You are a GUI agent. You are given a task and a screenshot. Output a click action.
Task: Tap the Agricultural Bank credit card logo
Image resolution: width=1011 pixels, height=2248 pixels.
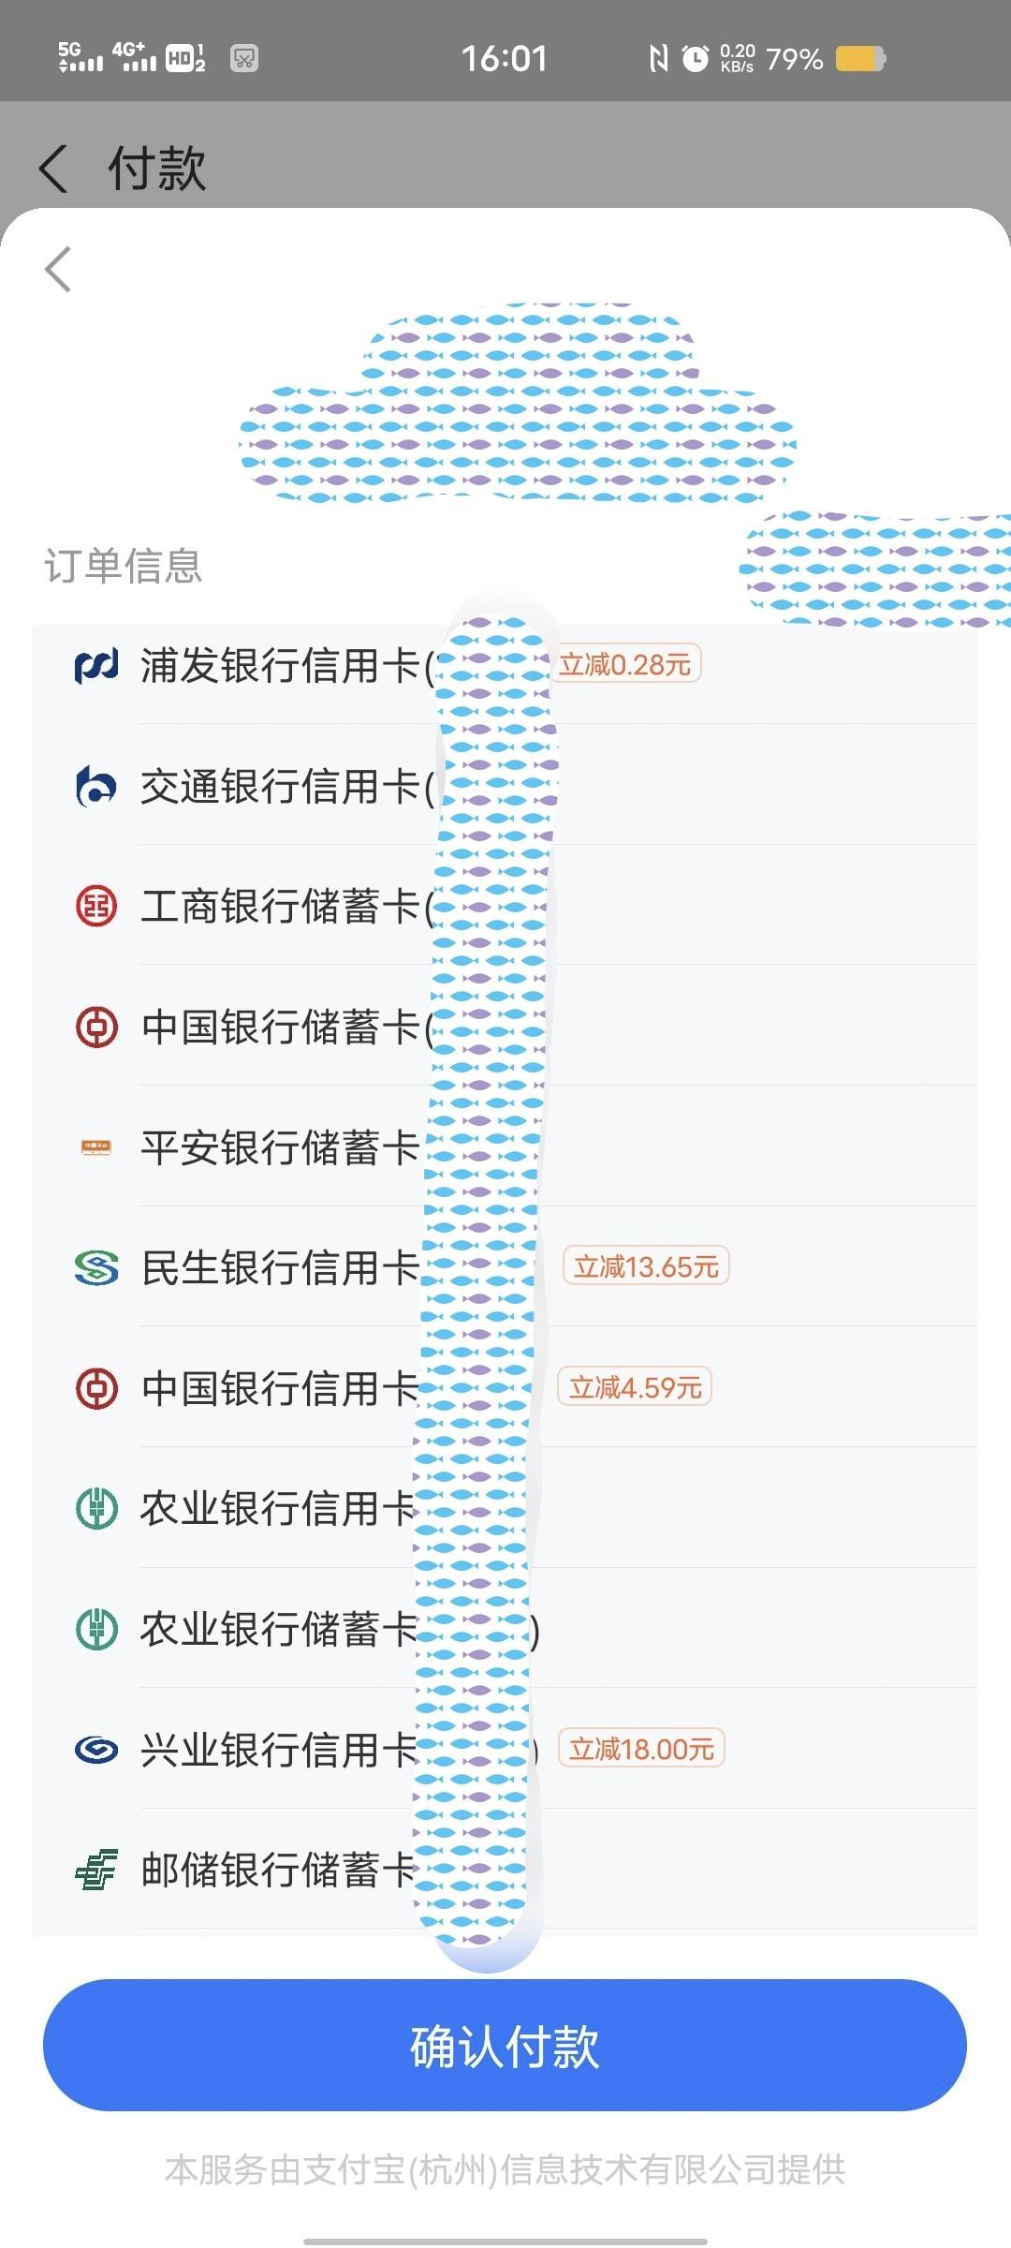coord(96,1509)
